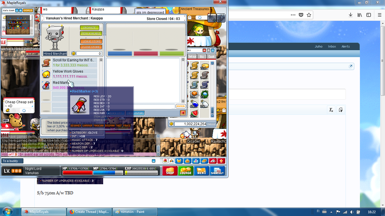Click the HP bar in status panel

pos(78,173)
